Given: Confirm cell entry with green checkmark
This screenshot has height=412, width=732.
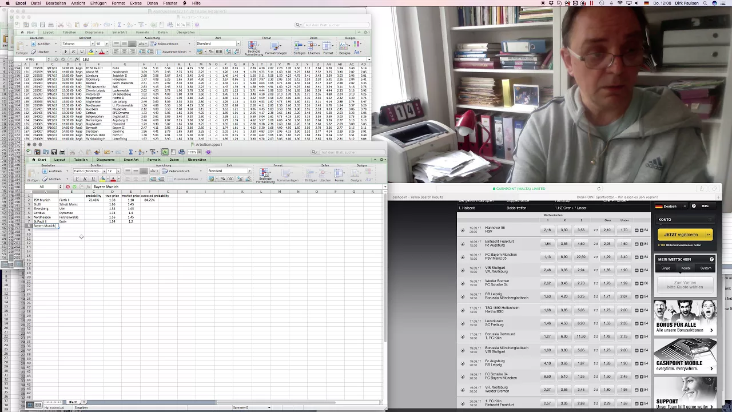Looking at the screenshot, I should pos(74,187).
